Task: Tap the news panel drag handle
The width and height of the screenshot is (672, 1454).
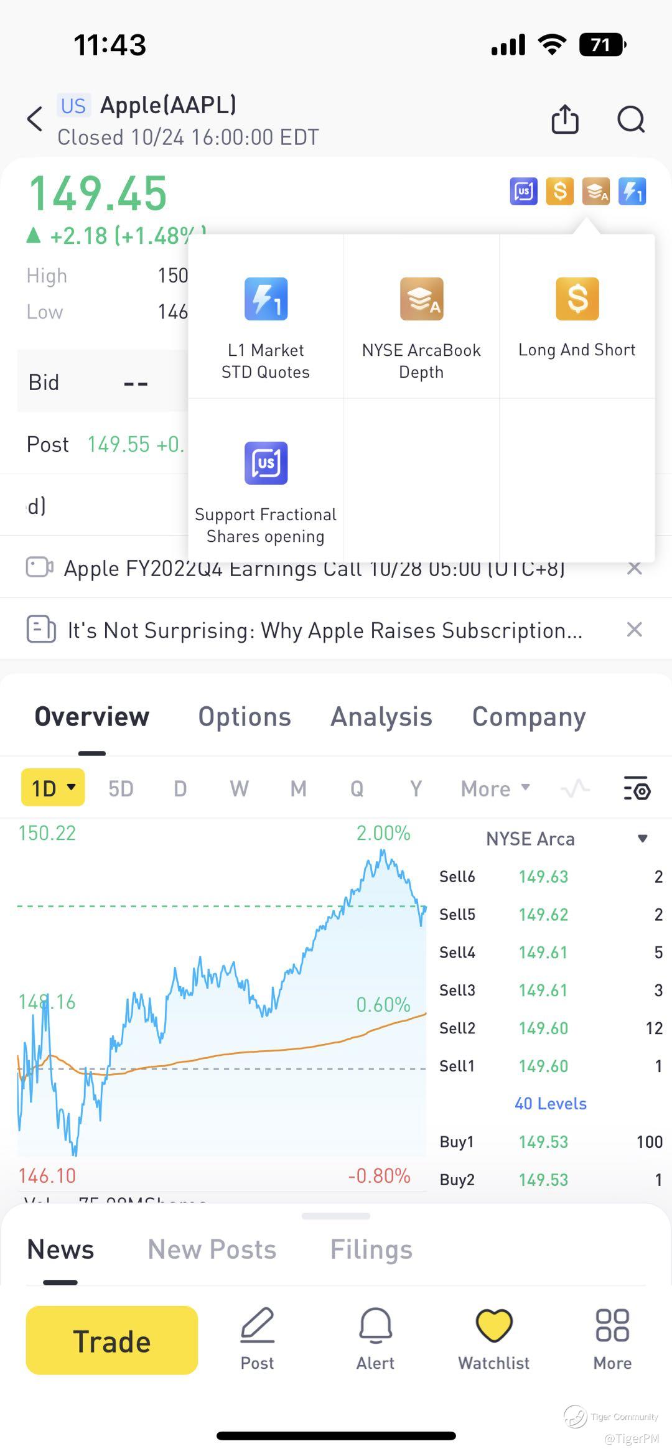Action: [336, 1216]
